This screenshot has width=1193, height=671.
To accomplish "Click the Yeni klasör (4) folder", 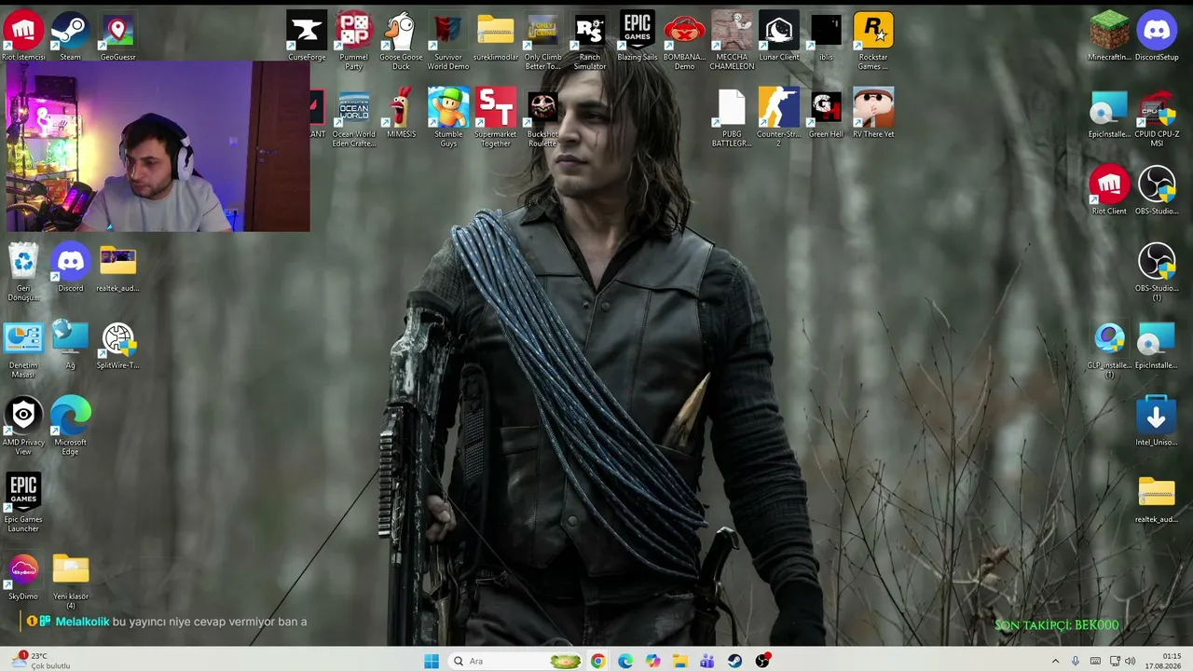I will [71, 581].
